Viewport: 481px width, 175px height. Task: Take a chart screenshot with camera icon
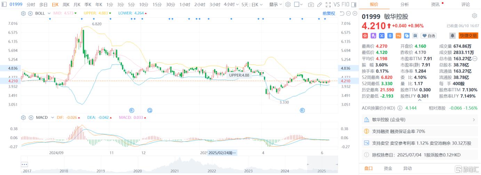click(311, 5)
